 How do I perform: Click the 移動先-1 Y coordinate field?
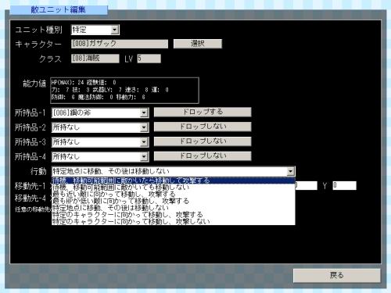[x=344, y=186]
